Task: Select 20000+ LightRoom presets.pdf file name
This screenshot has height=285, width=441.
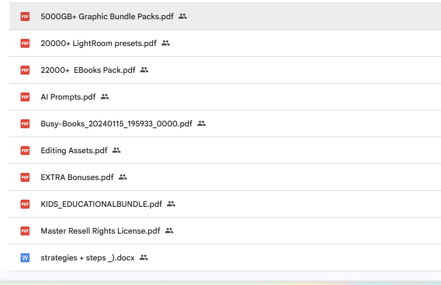Action: click(98, 43)
